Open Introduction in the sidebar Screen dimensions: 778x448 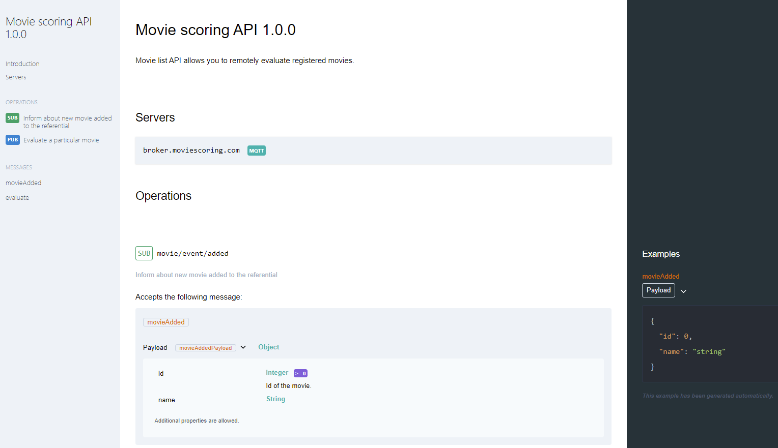[22, 64]
